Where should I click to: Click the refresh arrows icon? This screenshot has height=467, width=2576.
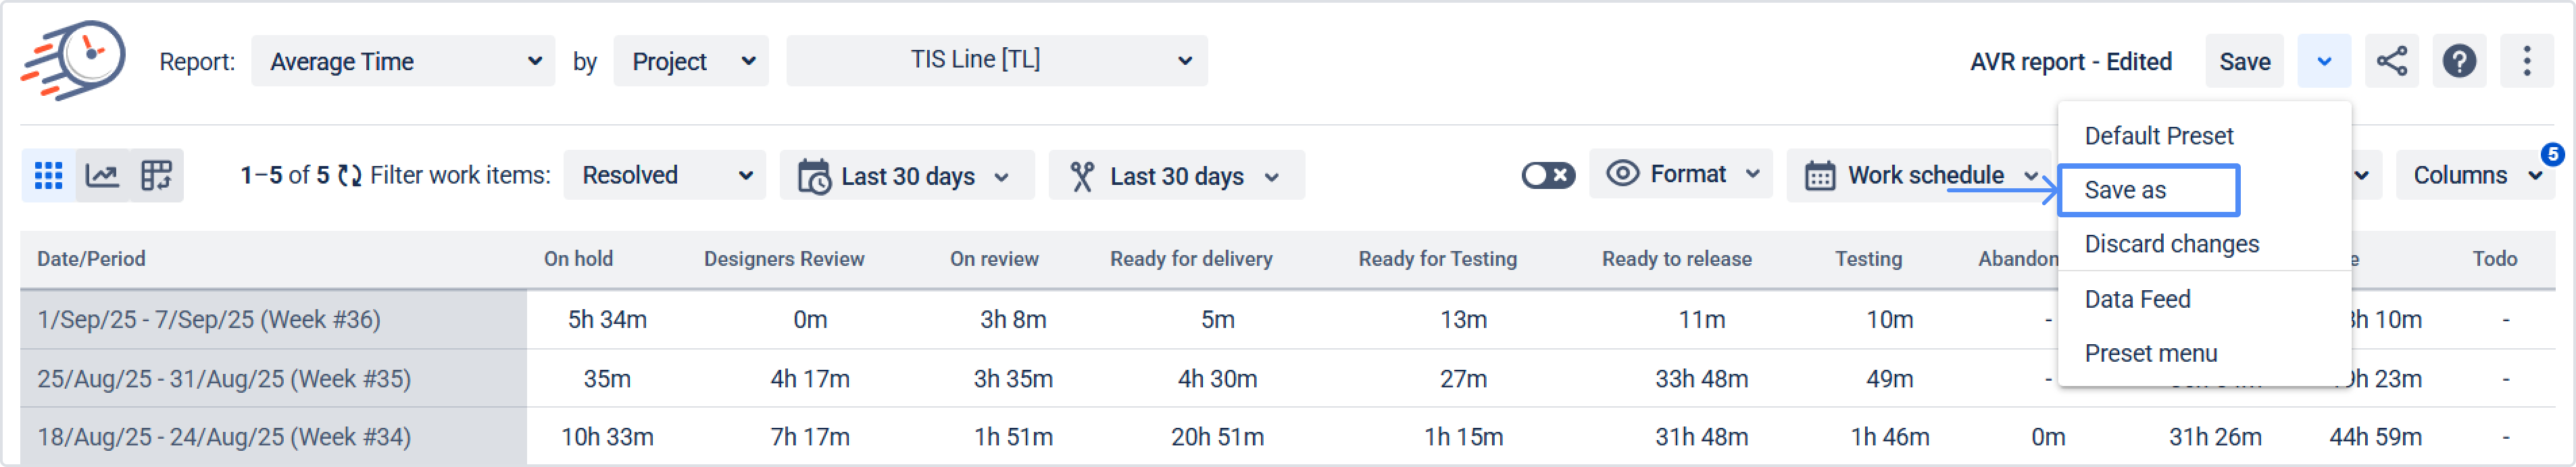(349, 175)
